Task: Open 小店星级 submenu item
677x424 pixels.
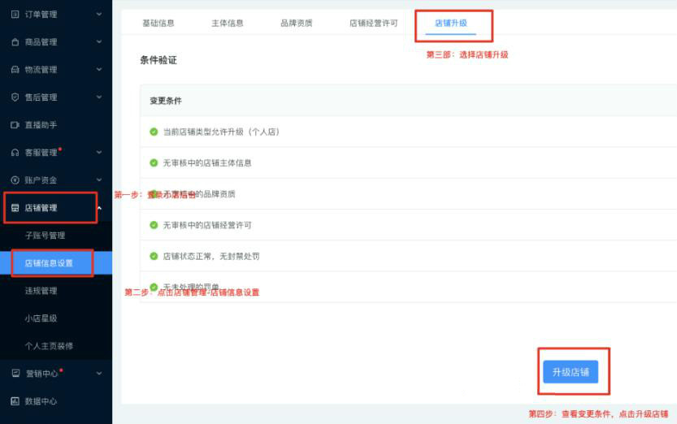Action: click(41, 318)
